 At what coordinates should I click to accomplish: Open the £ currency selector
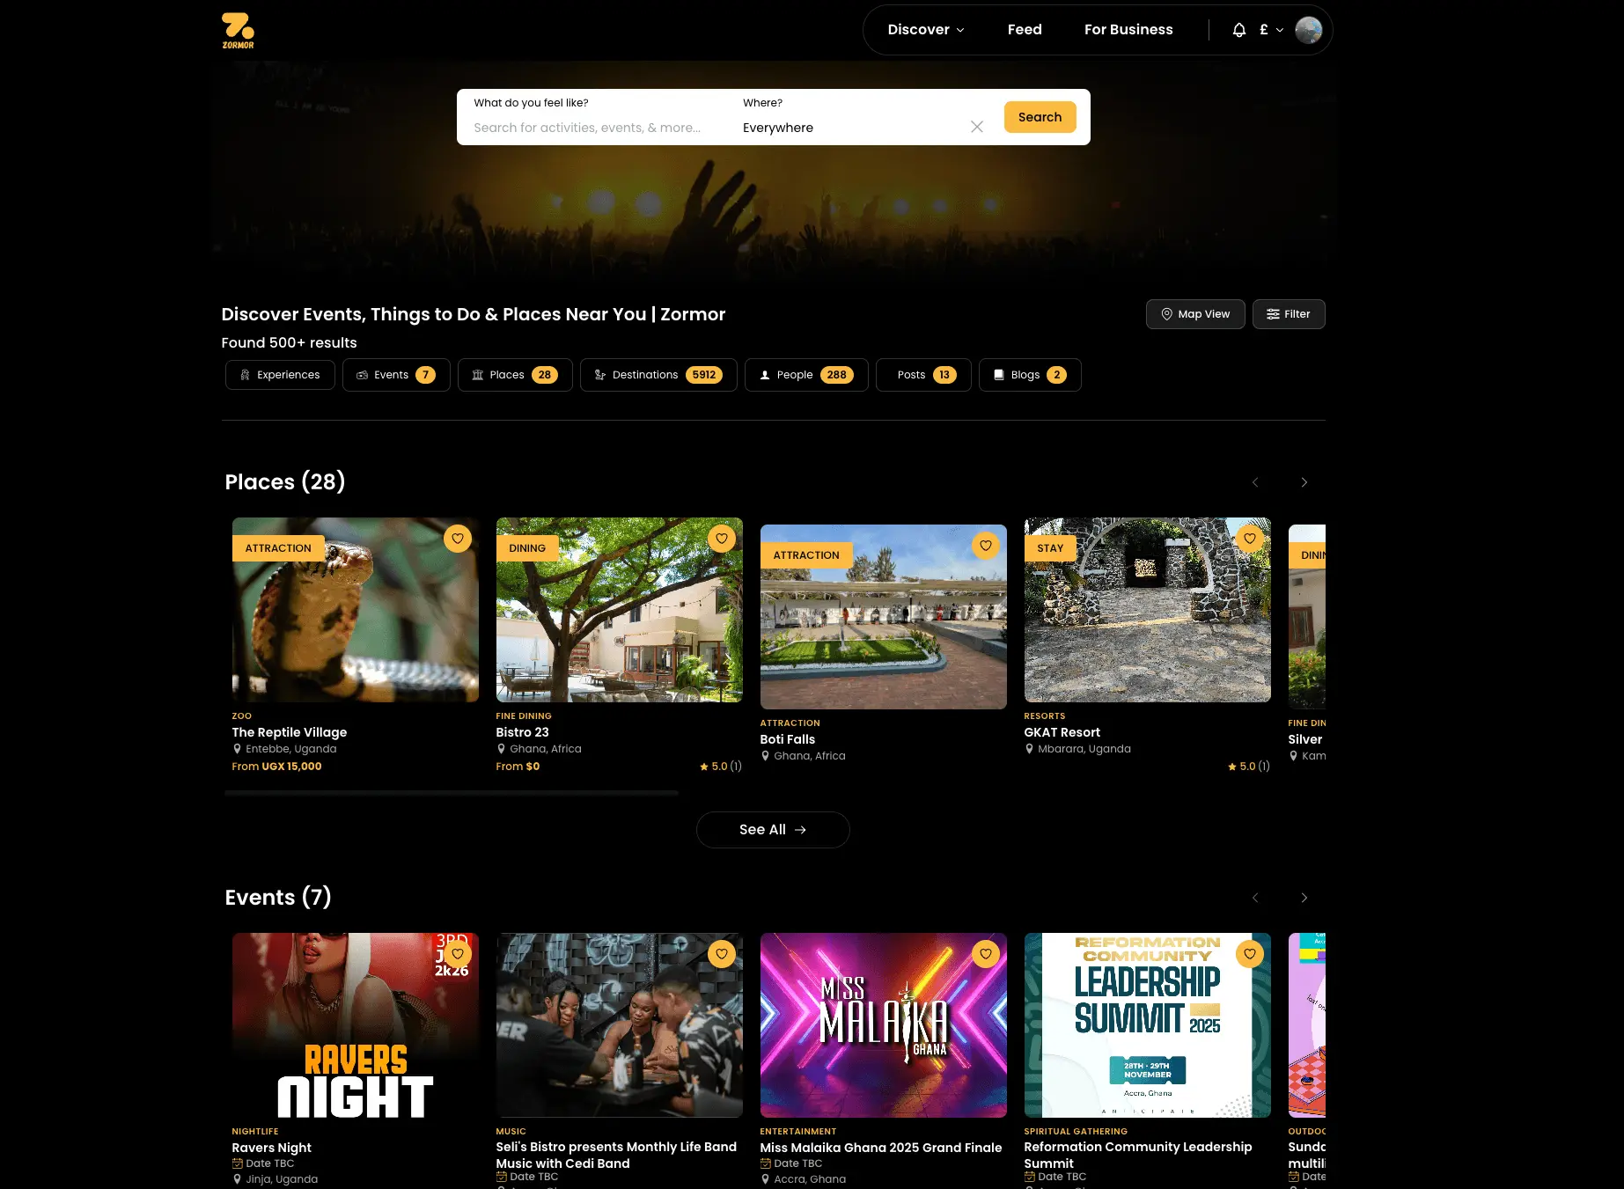(x=1271, y=30)
